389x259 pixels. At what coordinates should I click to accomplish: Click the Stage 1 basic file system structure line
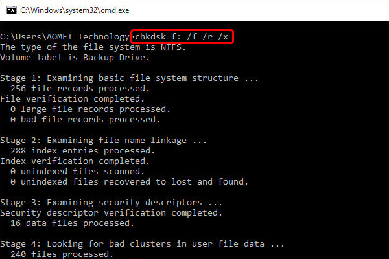click(130, 78)
